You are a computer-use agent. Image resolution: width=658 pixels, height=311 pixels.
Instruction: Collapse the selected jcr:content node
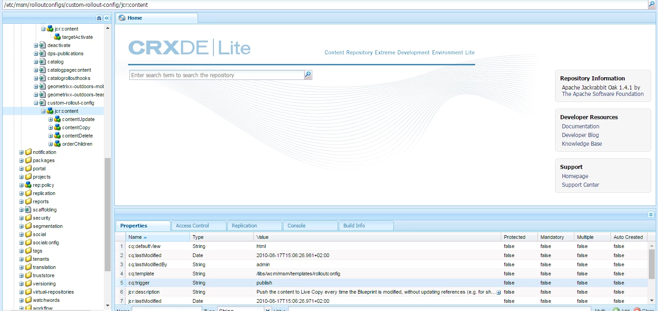(43, 111)
